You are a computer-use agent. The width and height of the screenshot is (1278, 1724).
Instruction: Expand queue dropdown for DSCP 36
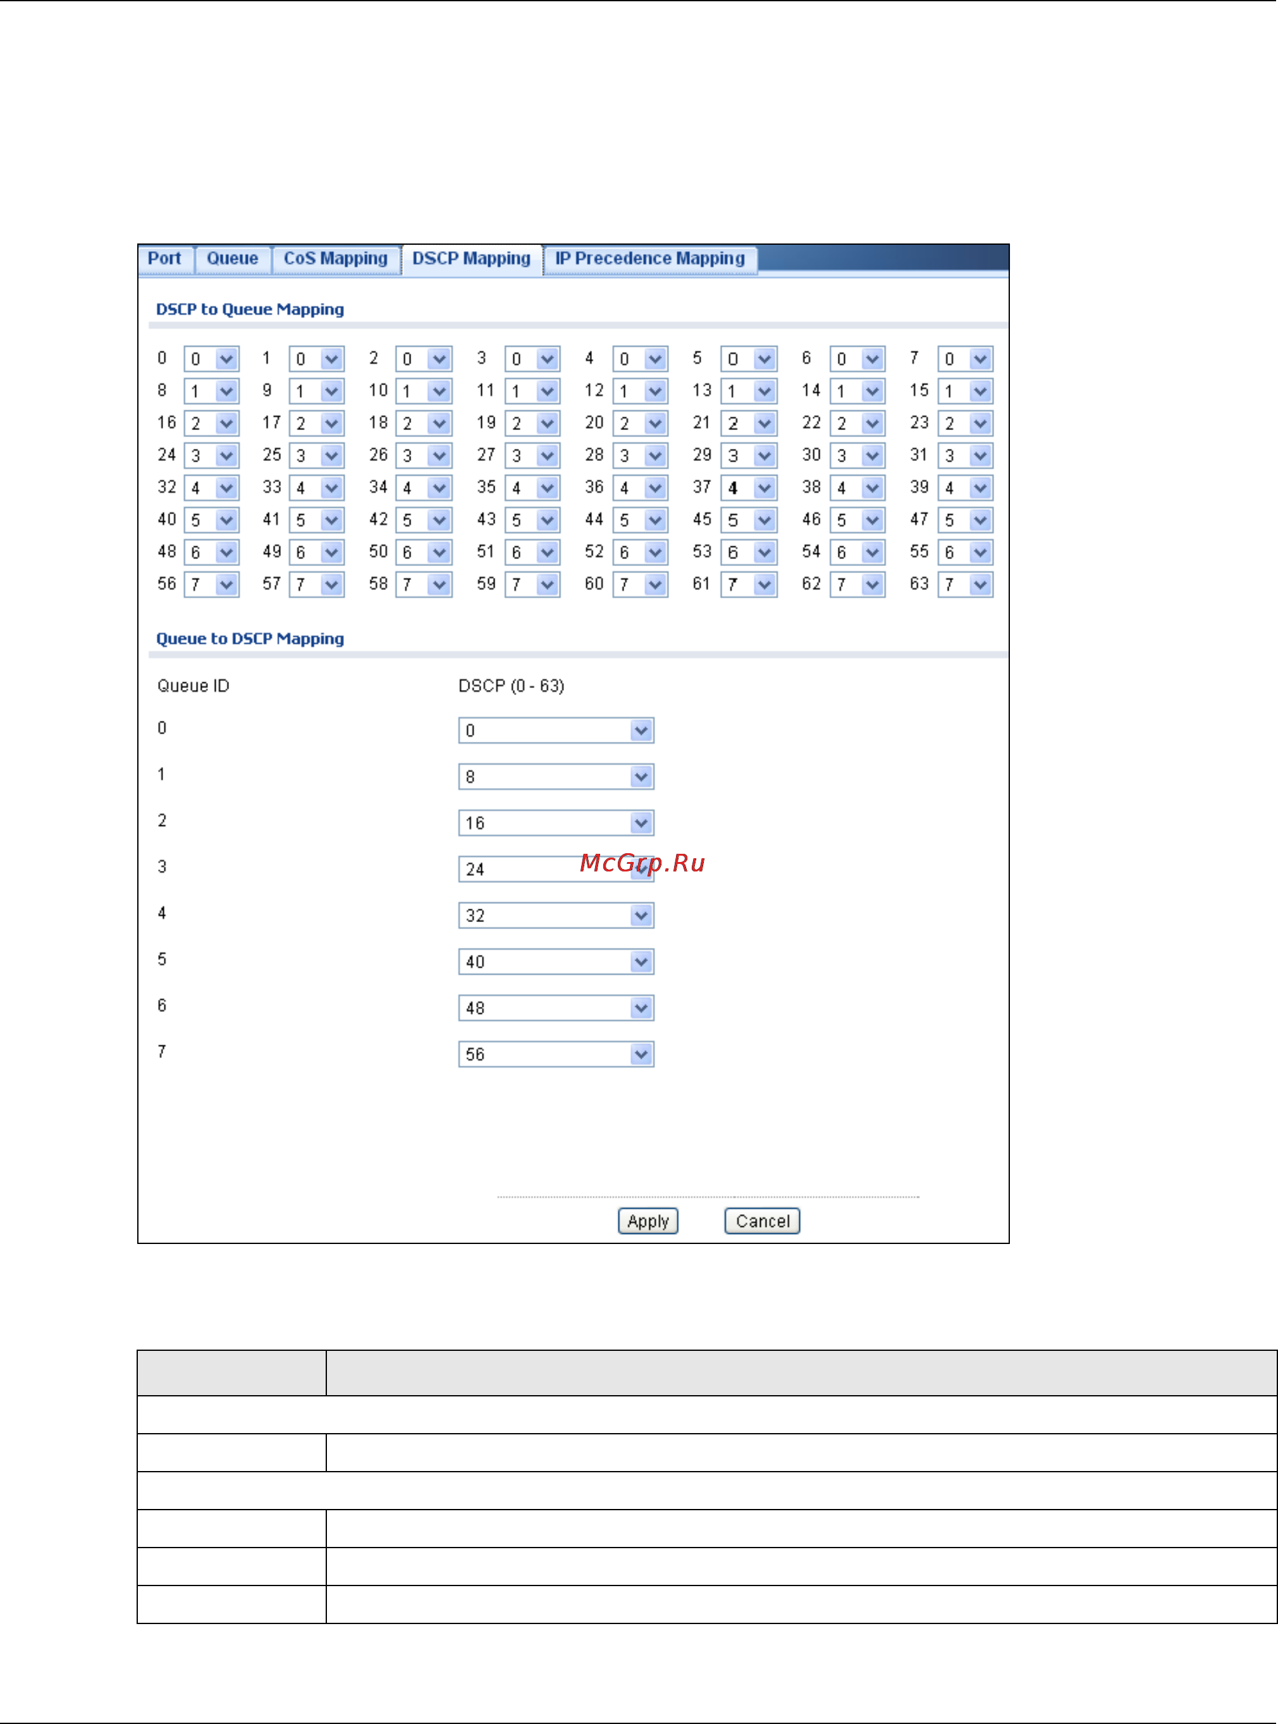[x=641, y=488]
